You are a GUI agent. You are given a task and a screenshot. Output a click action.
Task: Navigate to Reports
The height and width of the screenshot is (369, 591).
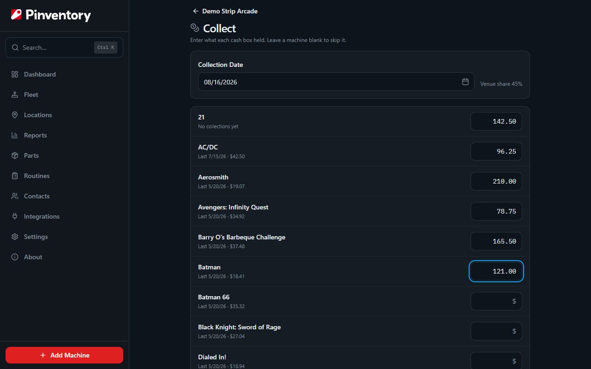[x=64, y=135]
